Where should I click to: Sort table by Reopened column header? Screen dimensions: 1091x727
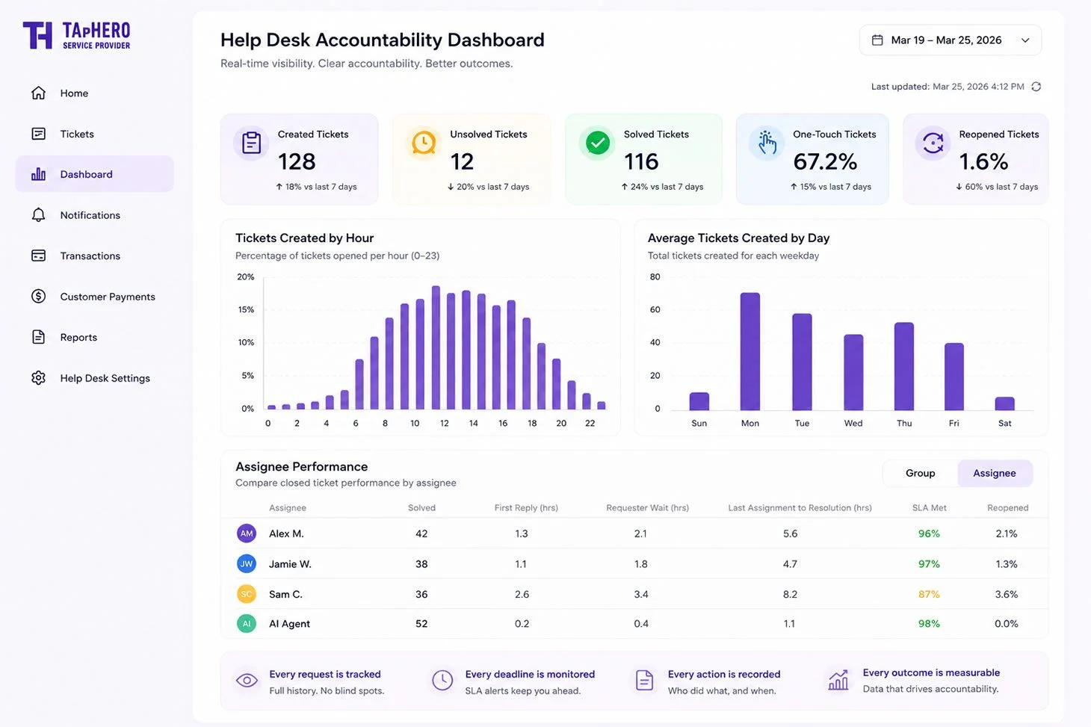1007,508
